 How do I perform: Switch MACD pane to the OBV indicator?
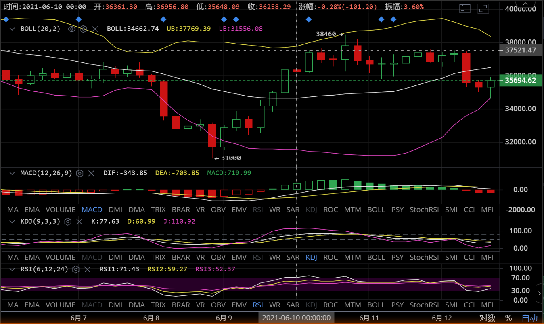tap(218, 210)
